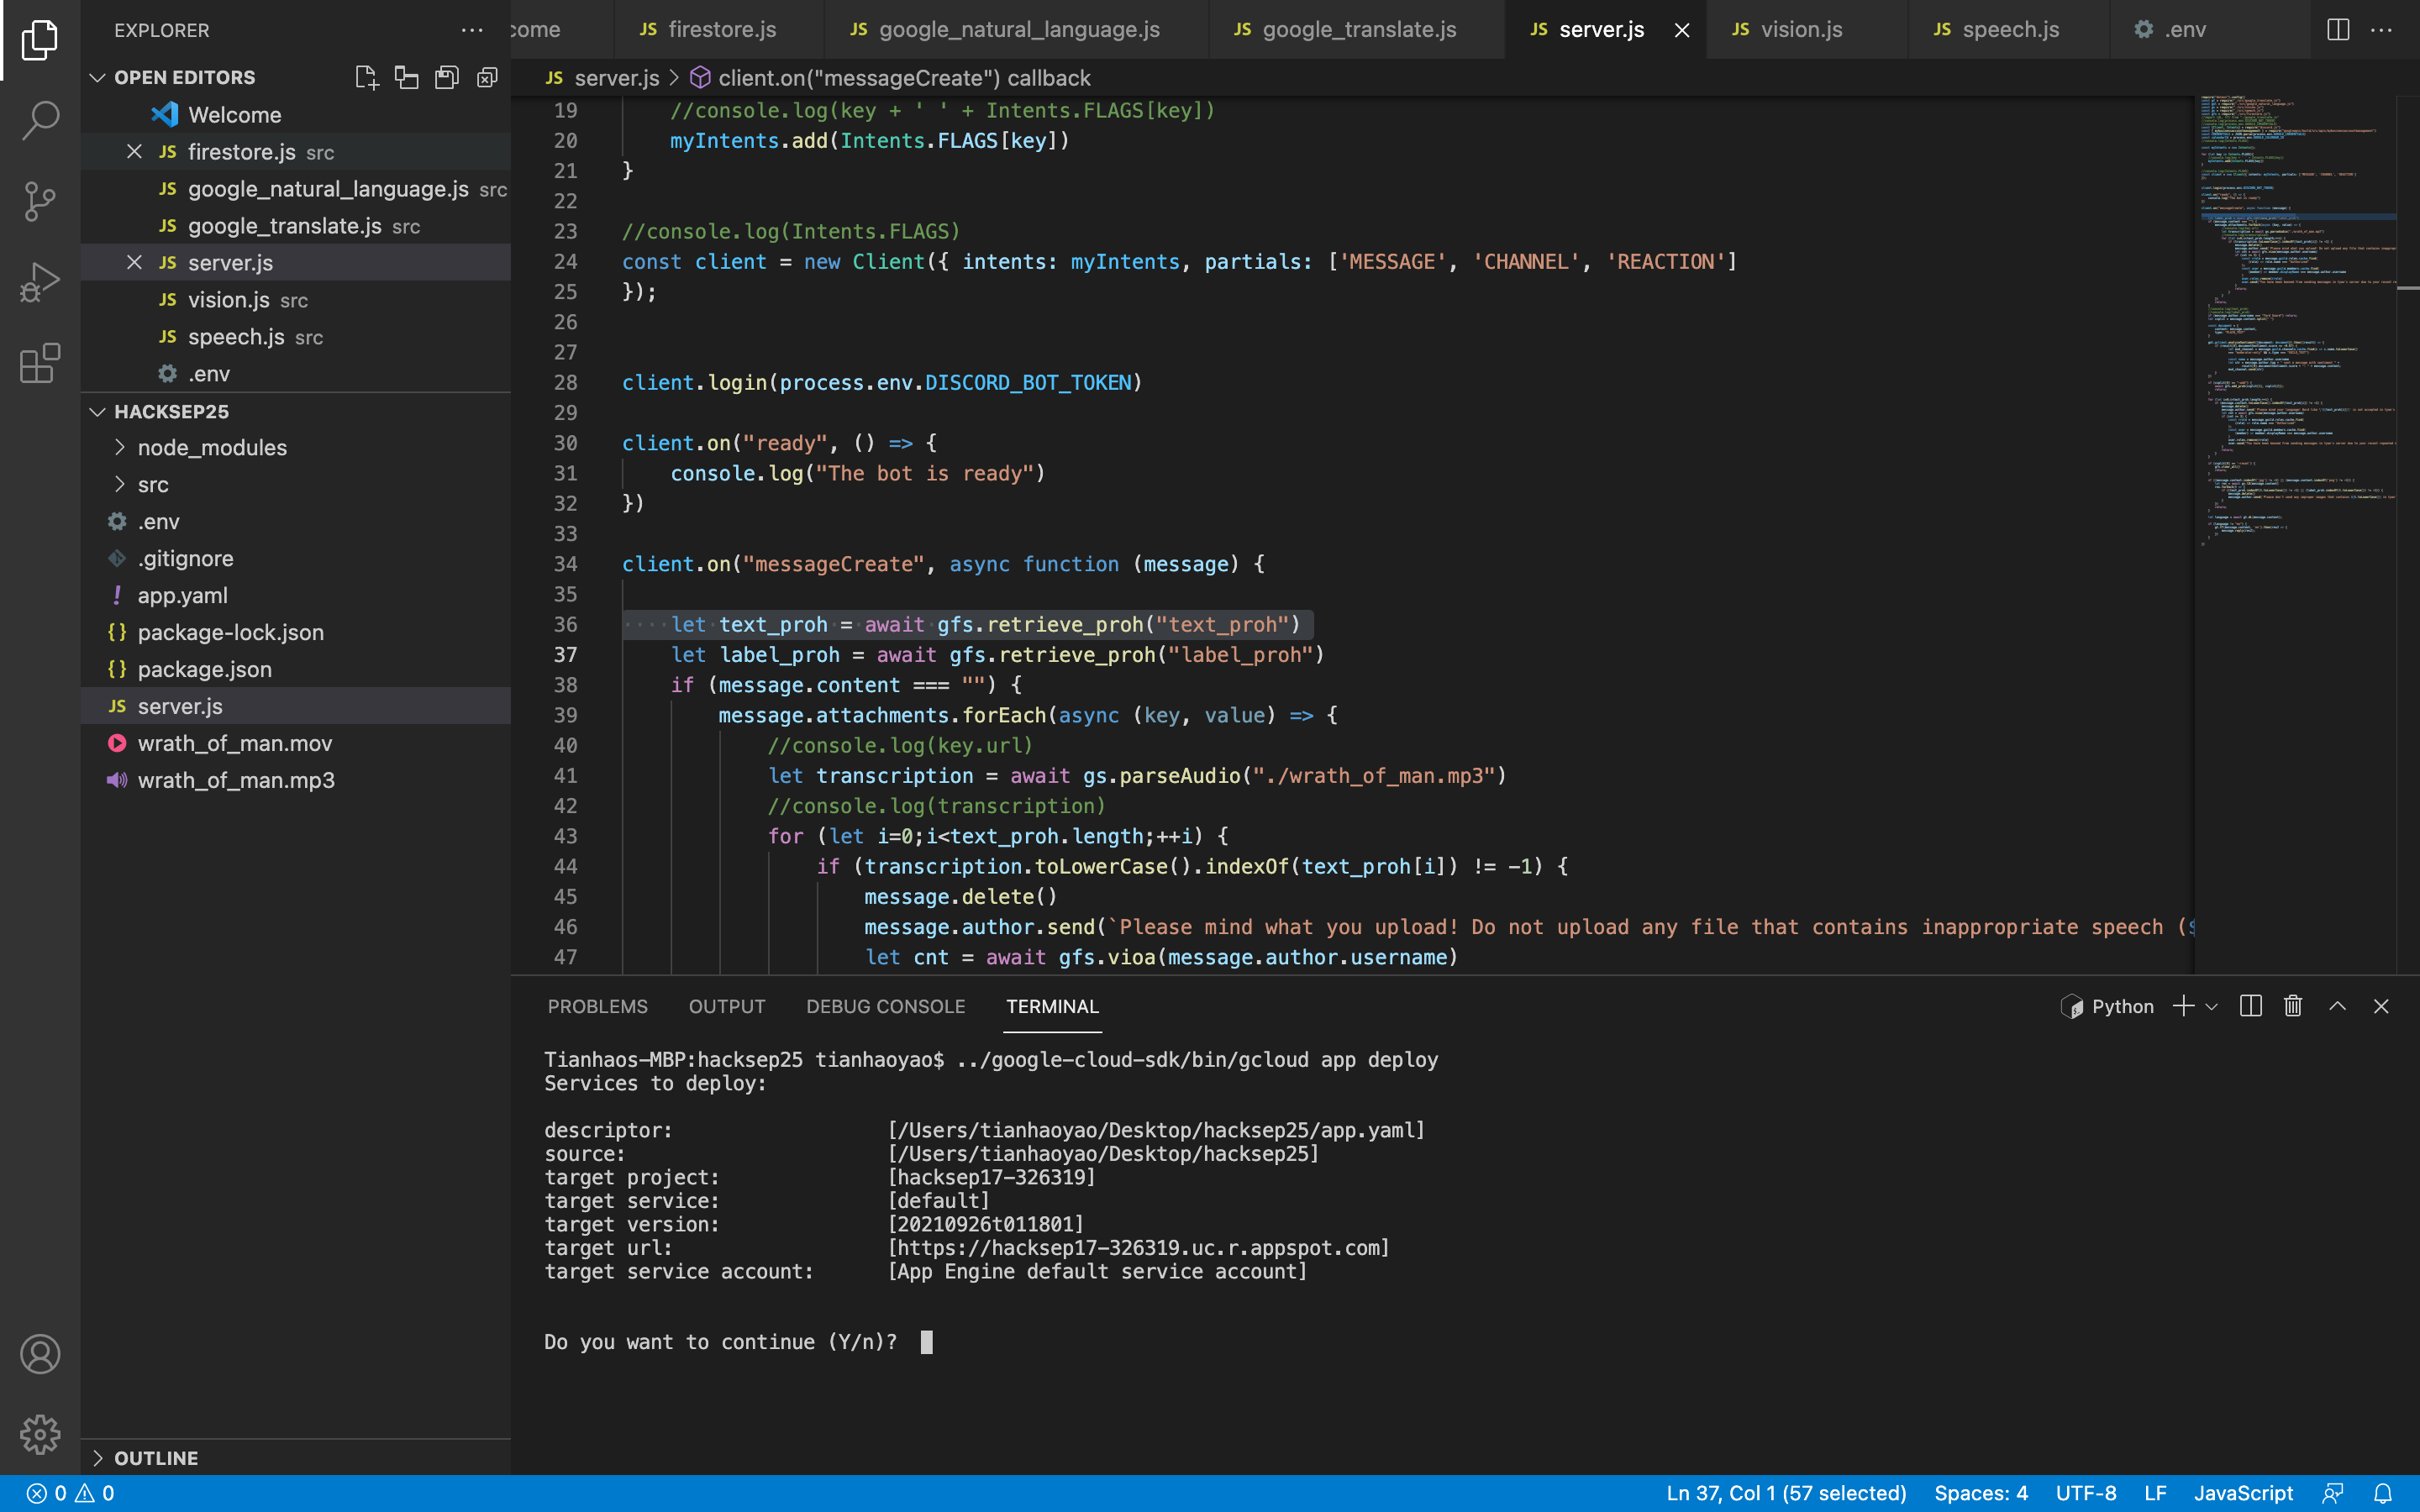Split the terminal panel

pos(2251,1006)
